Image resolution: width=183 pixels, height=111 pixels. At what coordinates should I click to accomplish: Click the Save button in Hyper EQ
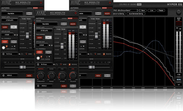click(143, 11)
